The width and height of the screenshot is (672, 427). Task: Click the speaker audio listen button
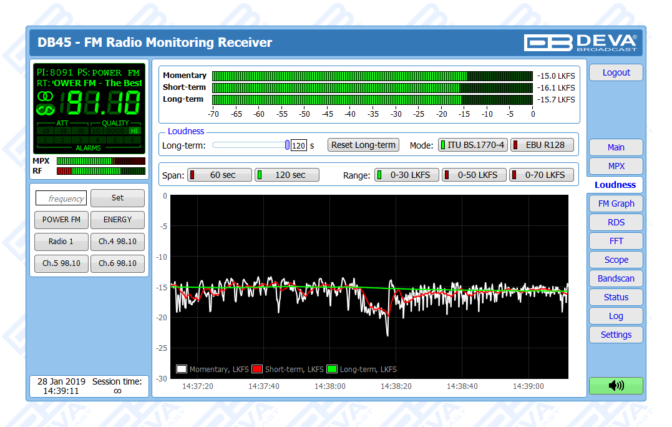click(x=615, y=386)
